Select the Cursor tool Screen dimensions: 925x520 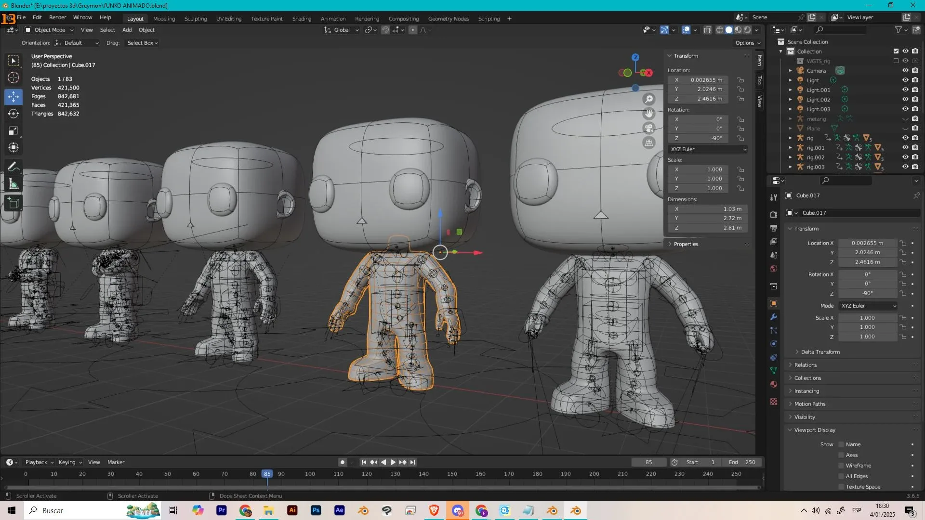click(13, 77)
